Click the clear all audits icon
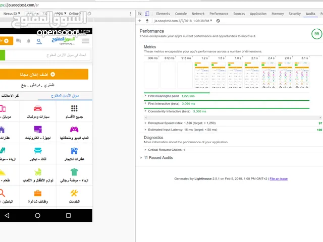Screen dimensions: 323x242 (x=218, y=21)
